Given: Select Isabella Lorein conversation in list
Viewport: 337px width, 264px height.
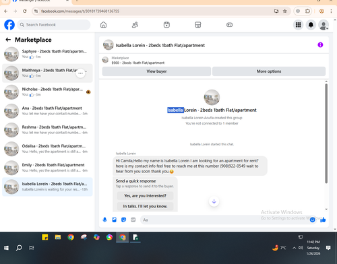Looking at the screenshot, I should (x=47, y=187).
